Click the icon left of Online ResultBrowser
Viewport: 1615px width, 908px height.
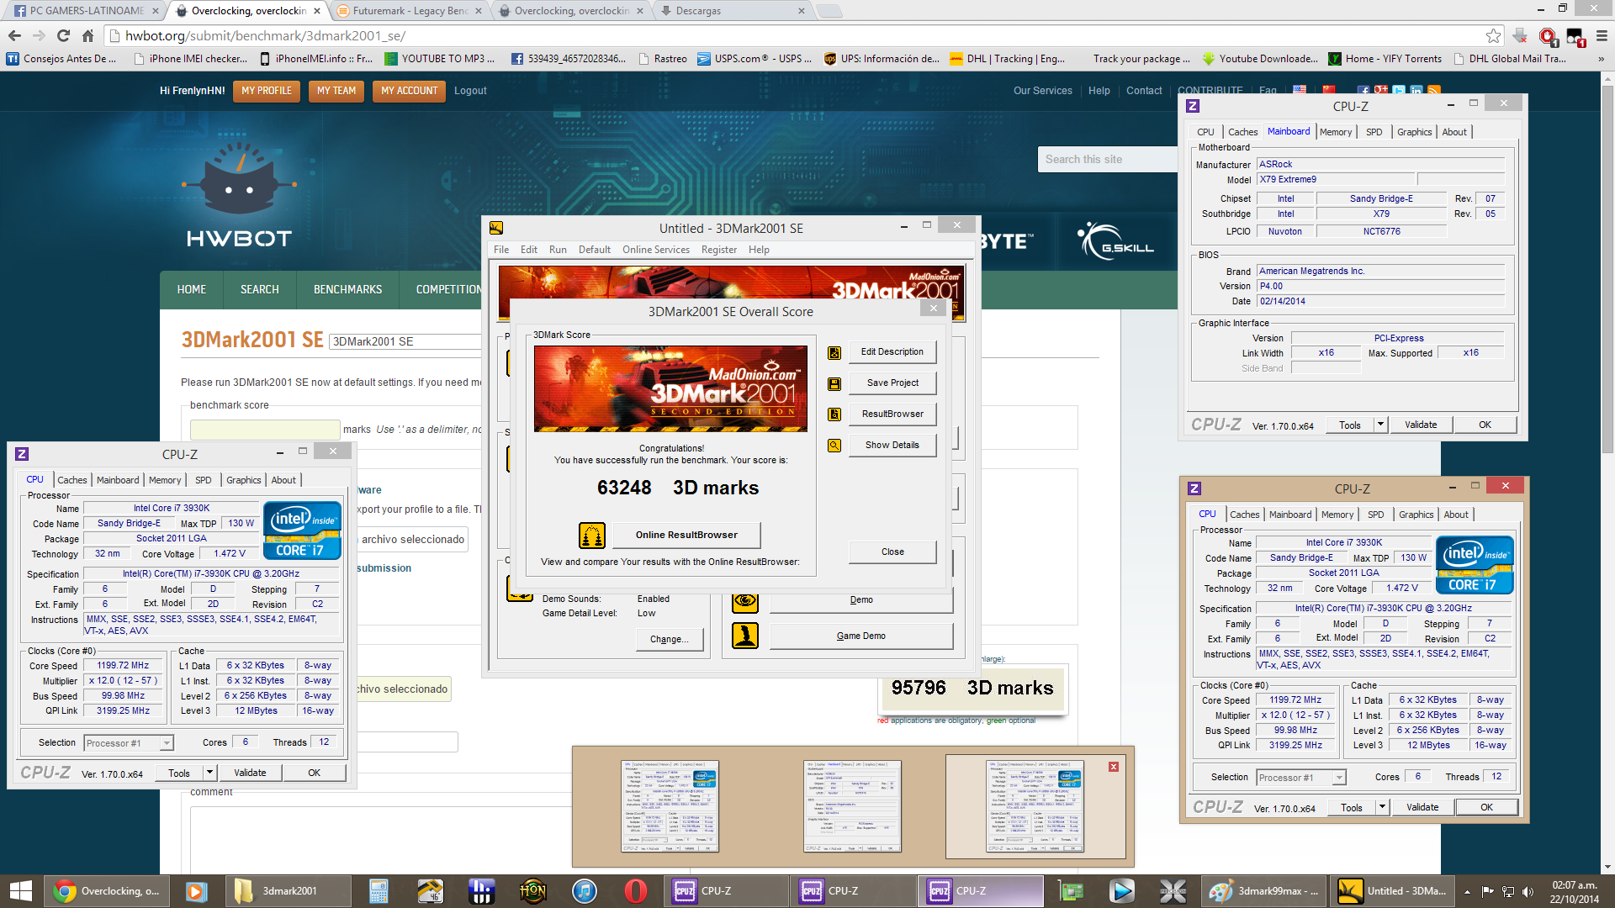point(592,535)
